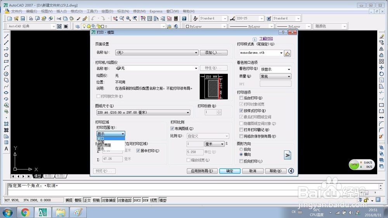Open the printer/plotter 名称 dropdown
Image resolution: width=388 pixels, height=218 pixels.
pos(157,68)
